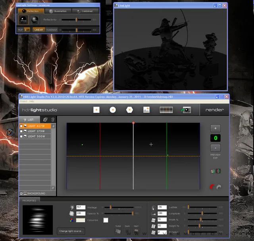Increase preview exposure with plus button

point(216,128)
